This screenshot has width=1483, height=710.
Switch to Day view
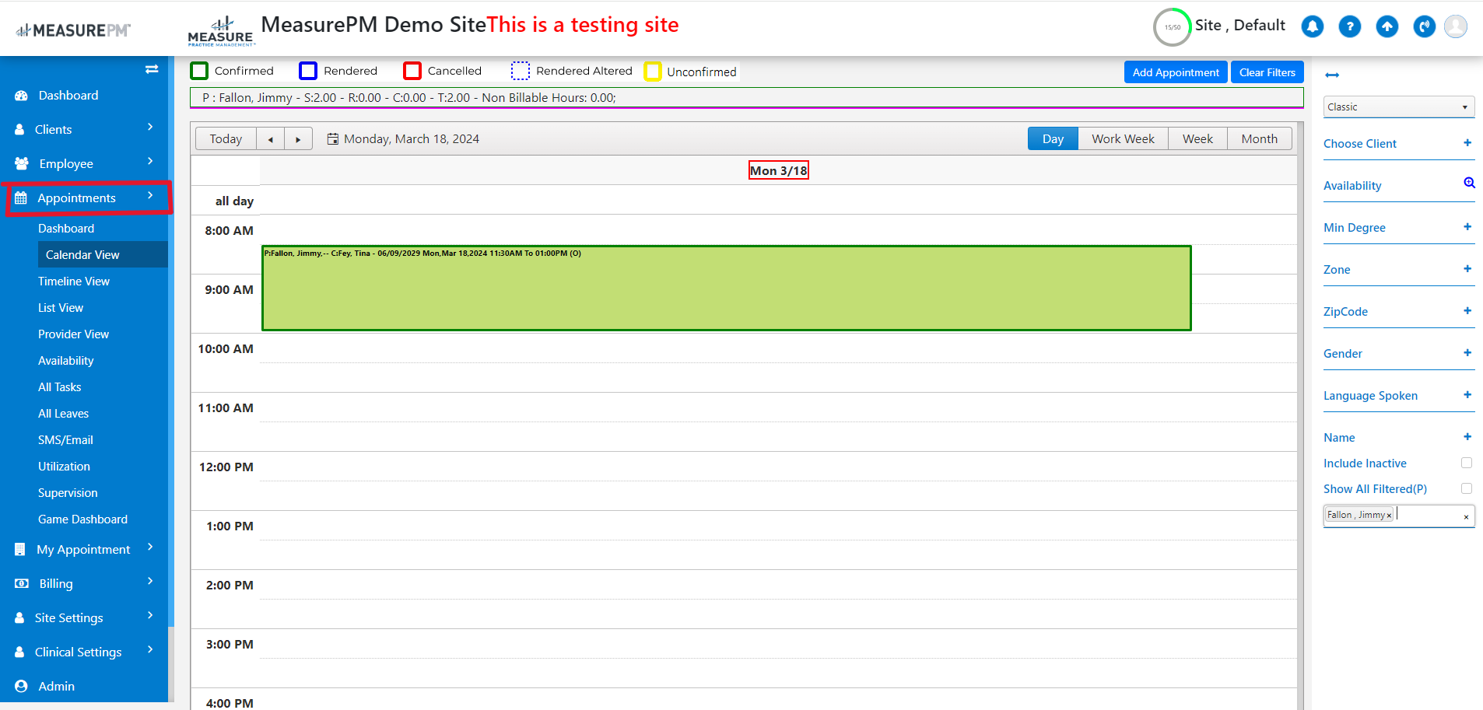click(1053, 138)
